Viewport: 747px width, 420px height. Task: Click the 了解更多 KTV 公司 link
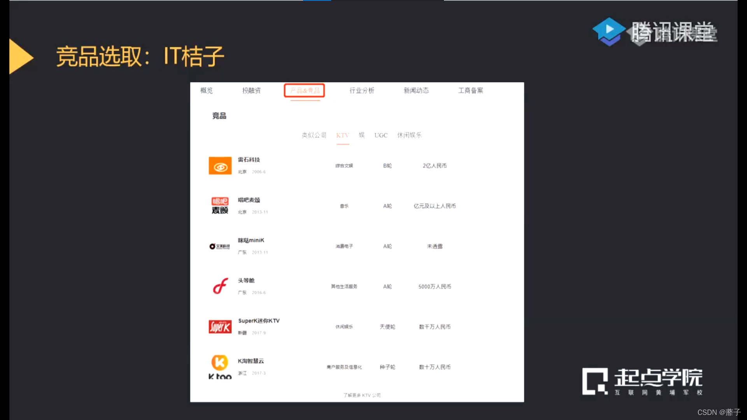click(362, 395)
